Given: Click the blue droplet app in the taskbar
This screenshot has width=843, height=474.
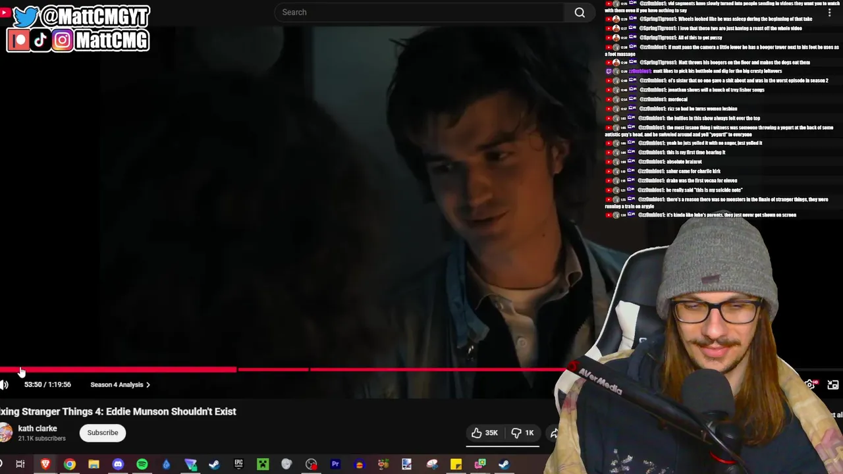Looking at the screenshot, I should point(166,465).
